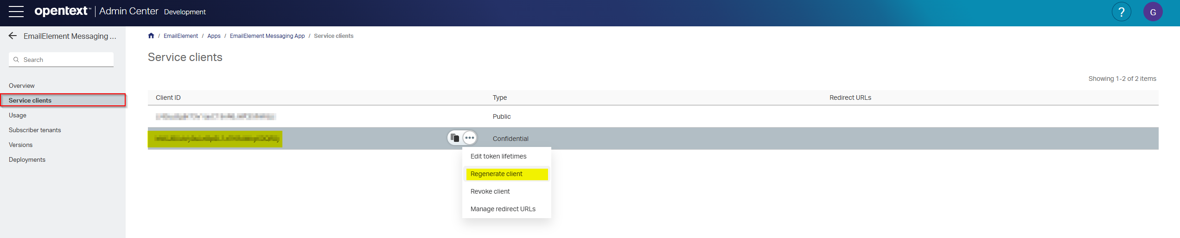Screen dimensions: 1180x238
Task: Go to home via breadcrumb icon
Action: 151,36
